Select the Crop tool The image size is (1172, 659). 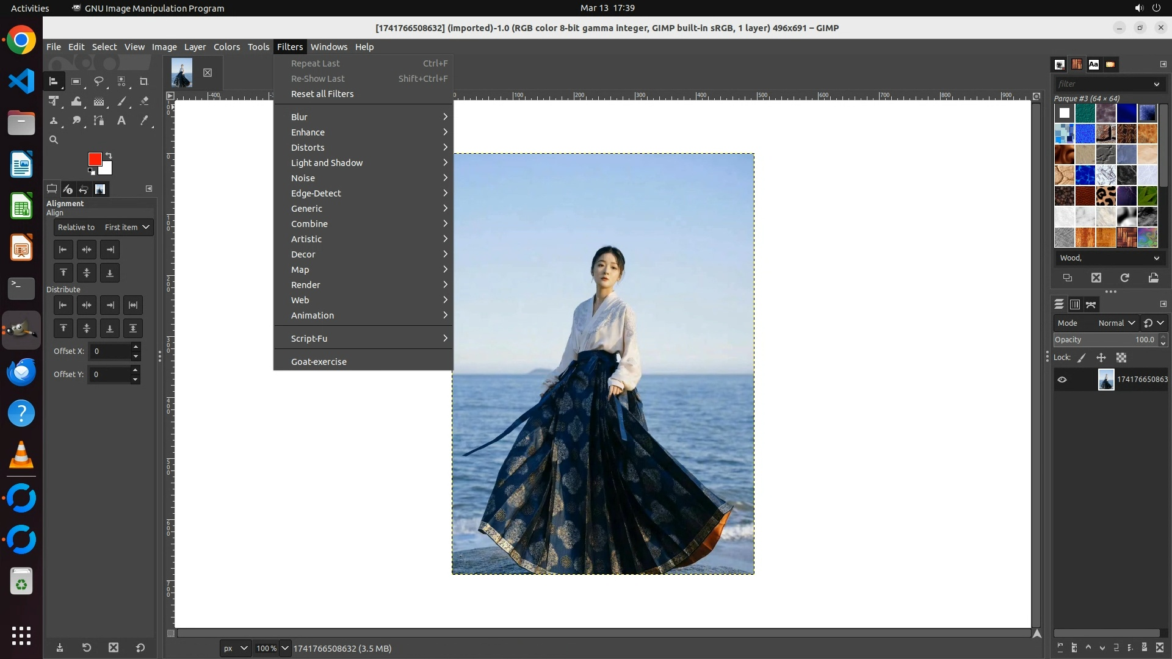click(x=144, y=81)
